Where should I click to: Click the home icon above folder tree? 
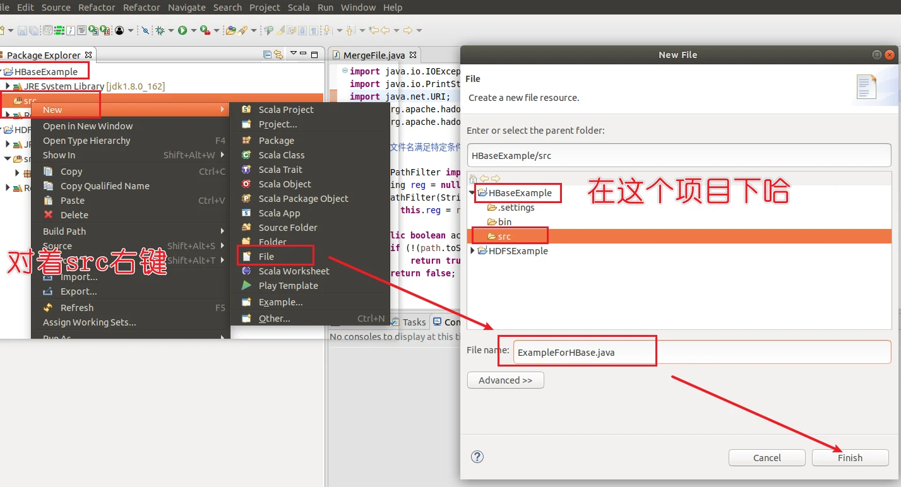click(473, 179)
